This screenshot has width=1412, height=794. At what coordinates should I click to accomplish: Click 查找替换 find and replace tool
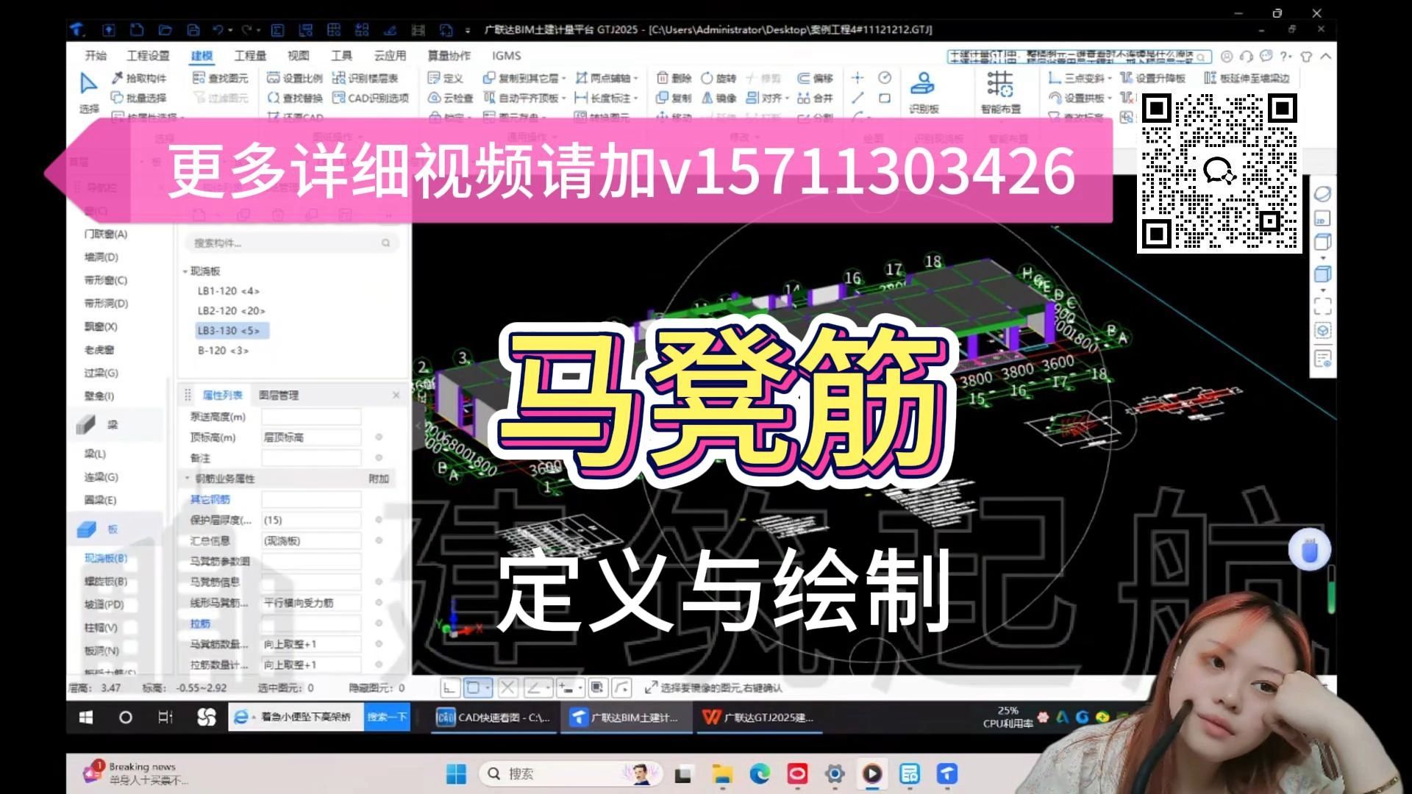tap(294, 98)
